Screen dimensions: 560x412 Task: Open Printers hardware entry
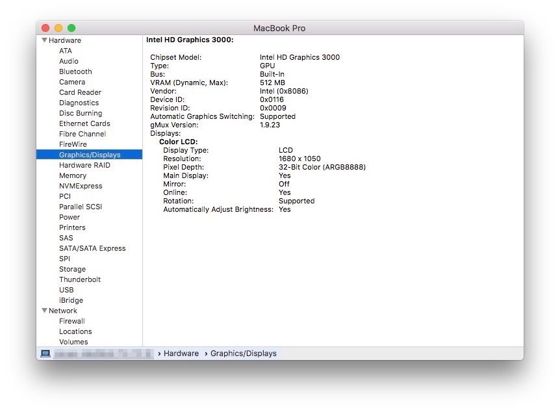[72, 227]
